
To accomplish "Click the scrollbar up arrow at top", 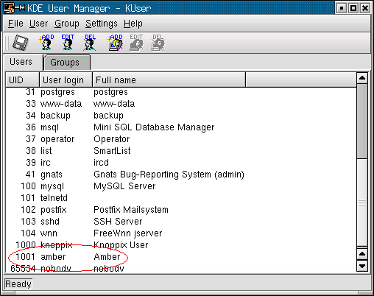I will (362, 78).
